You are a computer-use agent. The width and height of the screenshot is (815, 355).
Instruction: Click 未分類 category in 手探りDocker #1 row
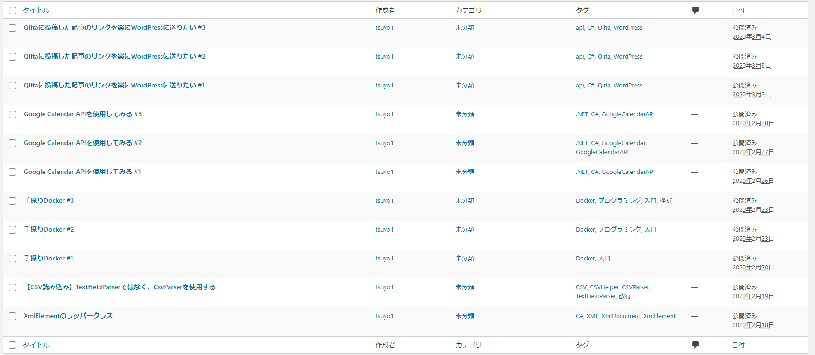click(465, 259)
